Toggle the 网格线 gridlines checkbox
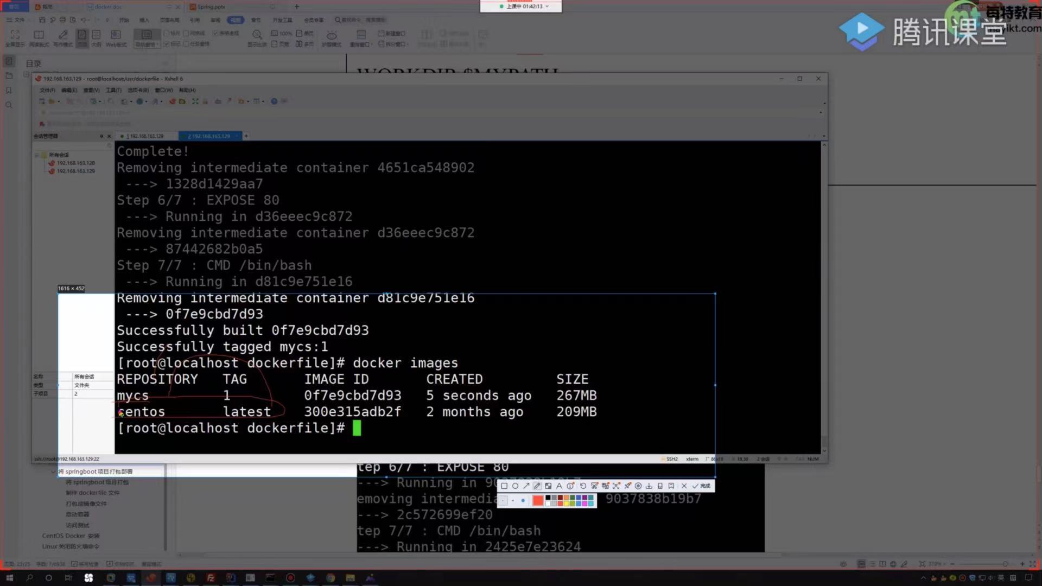 point(186,33)
